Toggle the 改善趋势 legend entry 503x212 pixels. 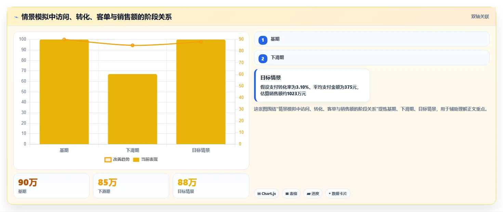[x=117, y=159]
